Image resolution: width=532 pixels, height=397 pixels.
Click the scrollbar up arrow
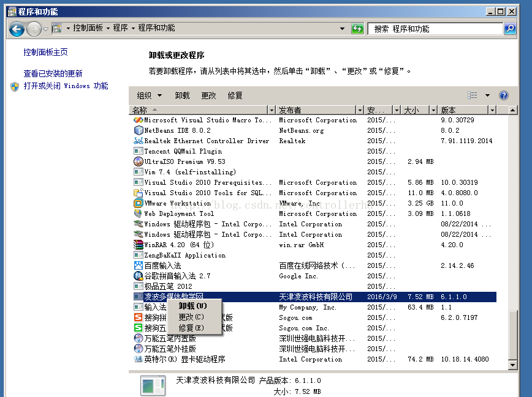[x=512, y=110]
